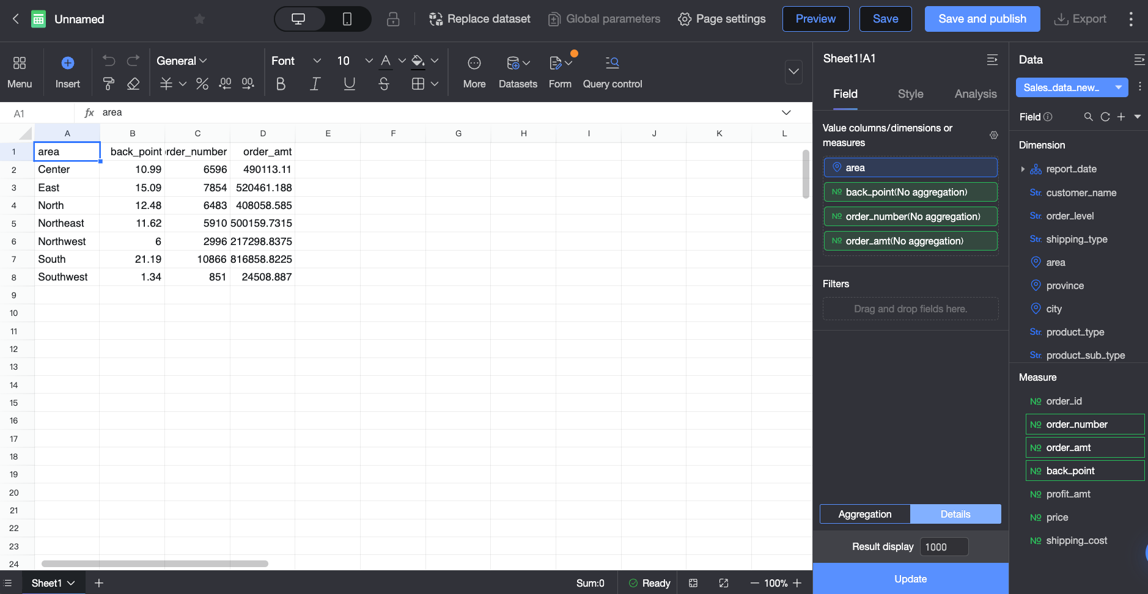Switch to the Analysis tab

976,94
